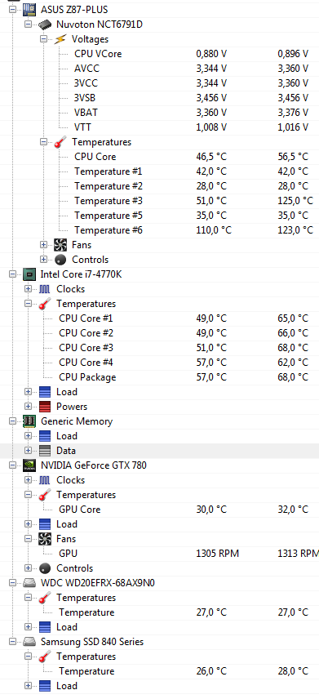
Task: Click the Nuvoton NCT6791D chip icon
Action: tap(45, 24)
